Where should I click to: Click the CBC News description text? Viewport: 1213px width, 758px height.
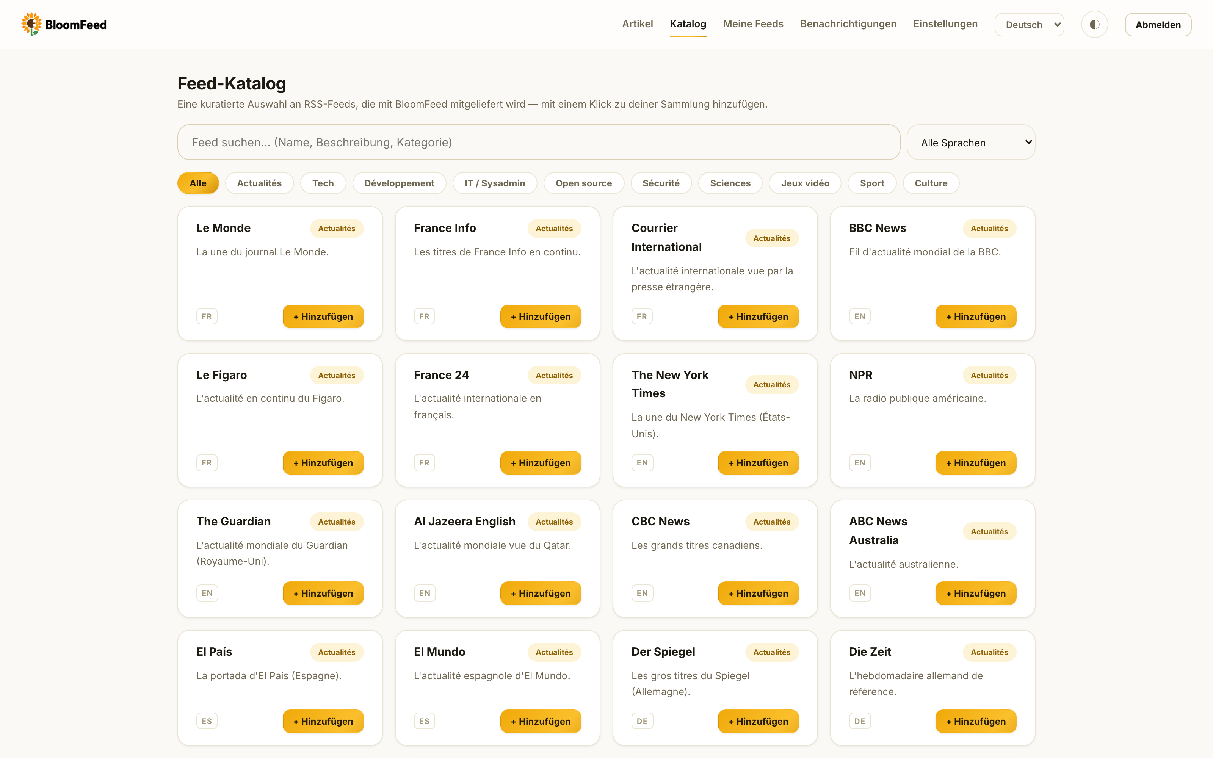(696, 545)
